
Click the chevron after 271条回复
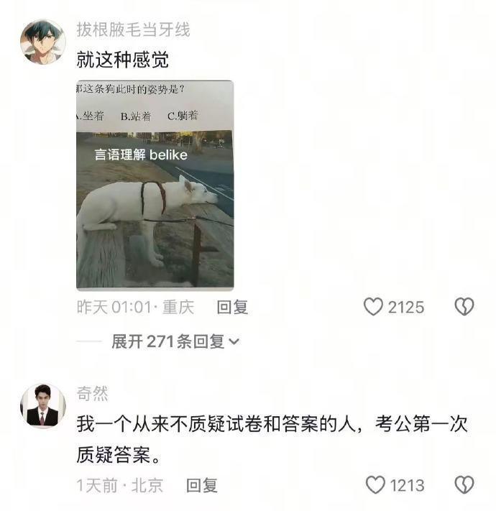click(234, 342)
